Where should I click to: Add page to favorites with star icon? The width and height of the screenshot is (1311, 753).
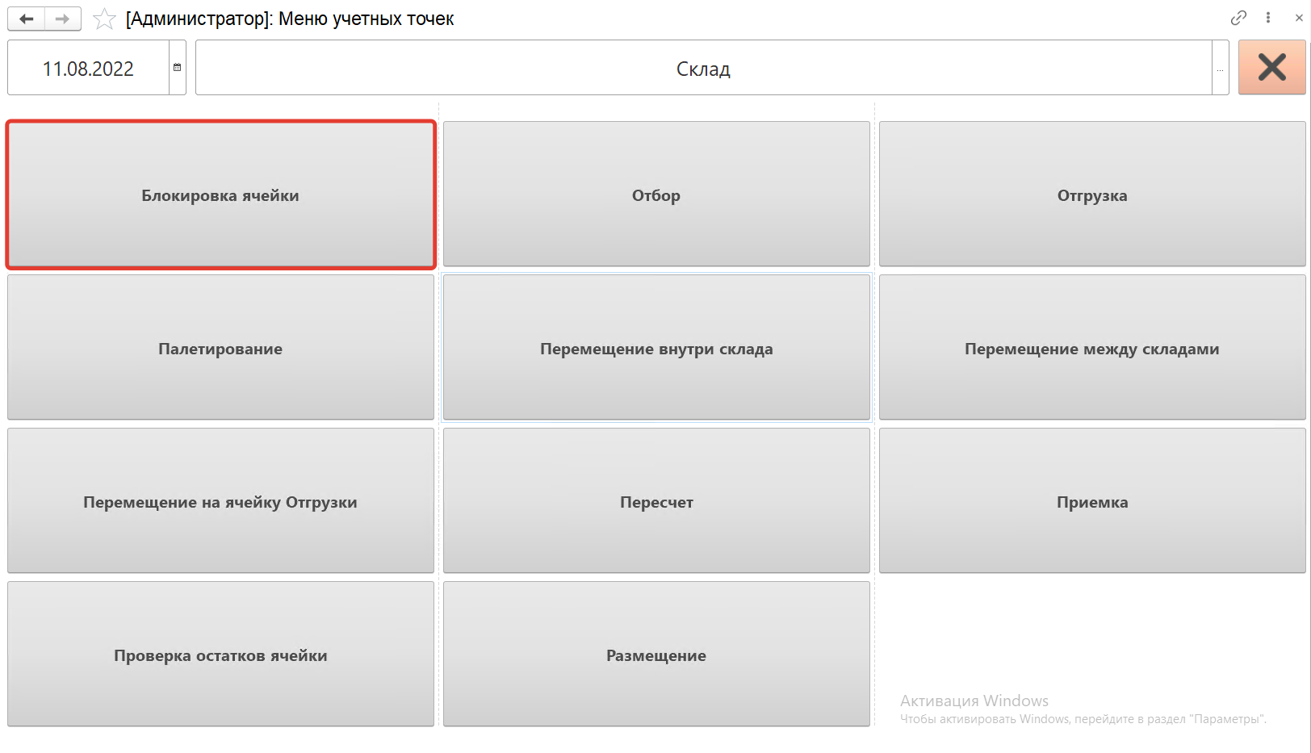coord(104,19)
